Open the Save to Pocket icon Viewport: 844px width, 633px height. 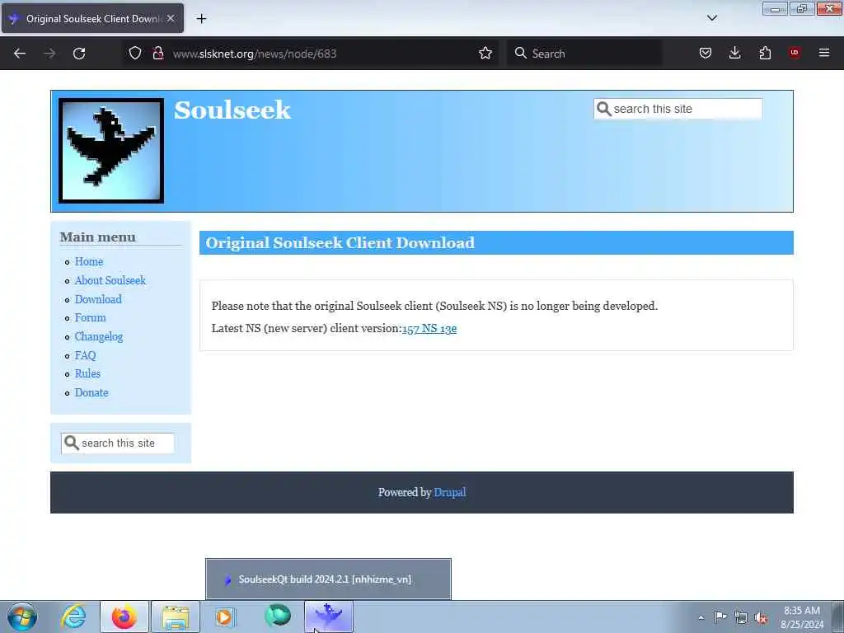click(706, 53)
